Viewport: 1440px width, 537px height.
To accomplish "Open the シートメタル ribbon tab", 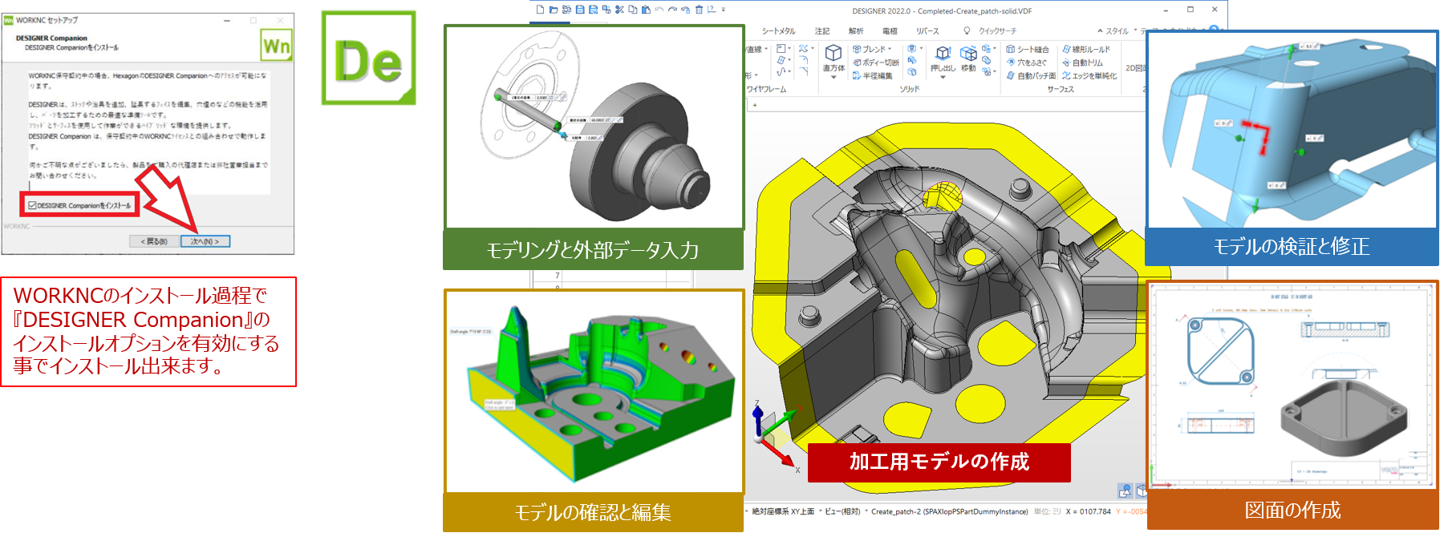I will 778,31.
